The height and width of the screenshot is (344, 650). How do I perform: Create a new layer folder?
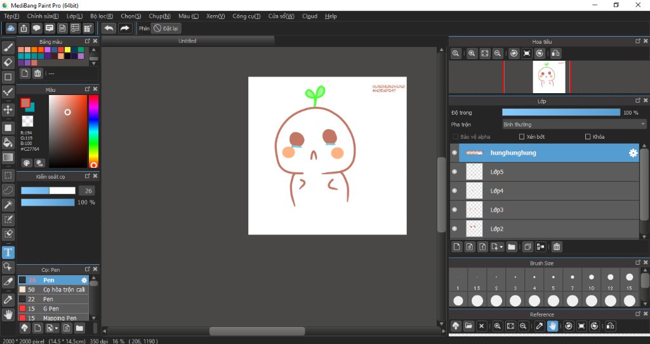(512, 246)
